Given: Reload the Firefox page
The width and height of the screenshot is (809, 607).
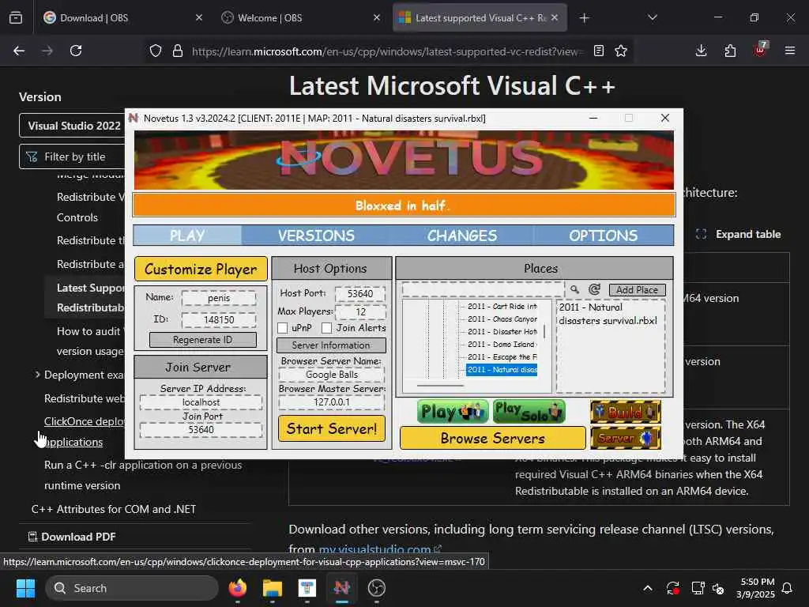Looking at the screenshot, I should tap(76, 51).
